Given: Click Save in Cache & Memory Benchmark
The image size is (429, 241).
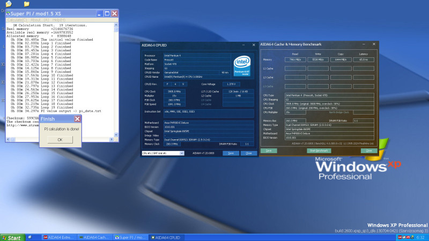Looking at the screenshot, I should tap(269, 151).
